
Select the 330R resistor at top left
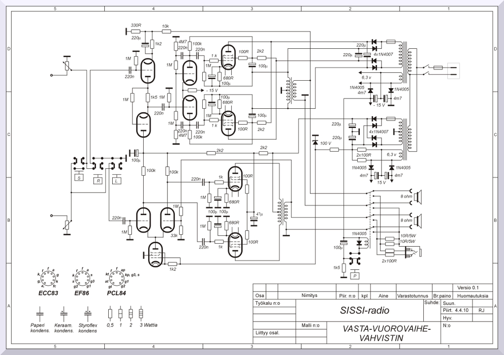pos(136,31)
